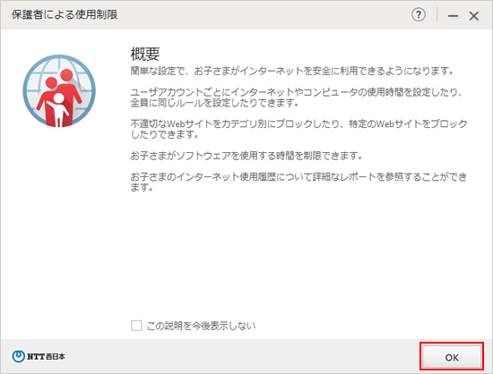
Task: Enable the この説明を今後表示しない checkbox
Action: [136, 326]
